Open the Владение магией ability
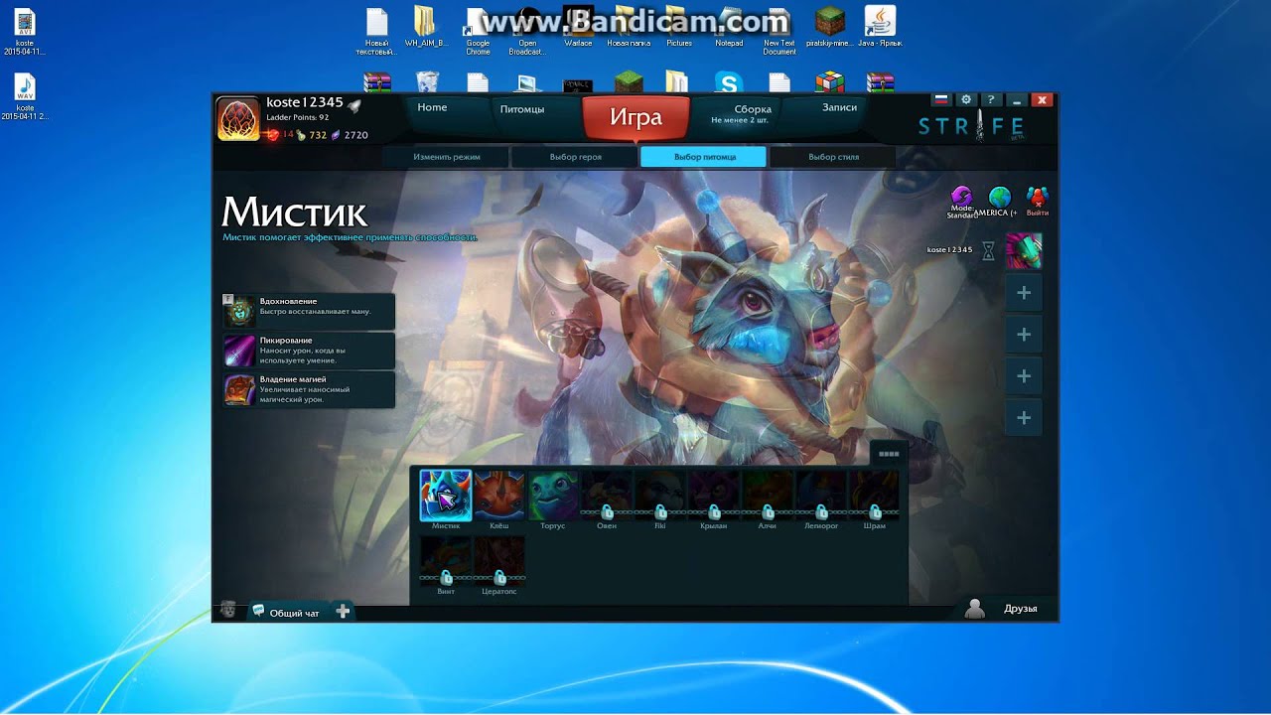The height and width of the screenshot is (715, 1271). (309, 389)
